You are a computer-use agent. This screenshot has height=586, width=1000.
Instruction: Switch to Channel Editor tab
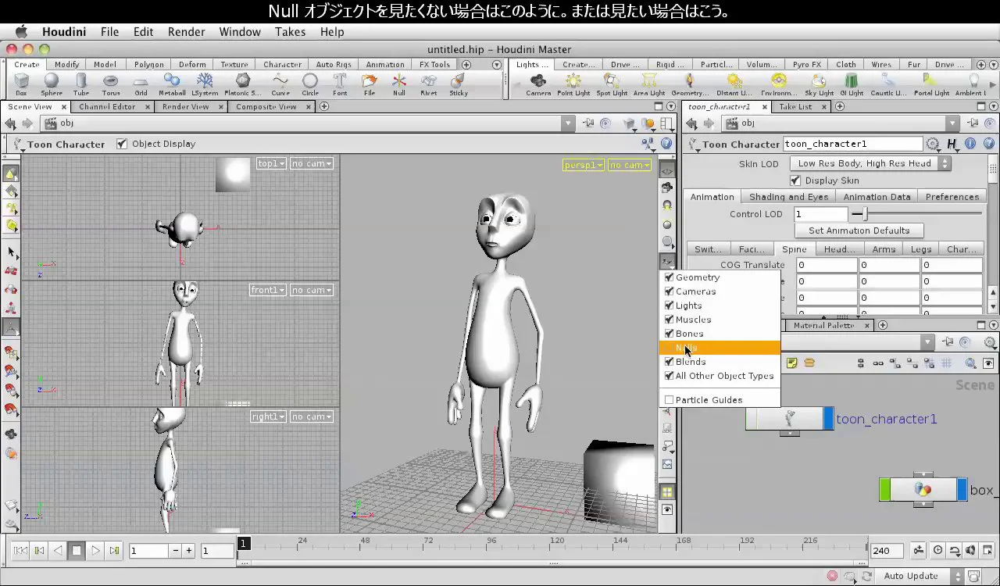[x=107, y=106]
